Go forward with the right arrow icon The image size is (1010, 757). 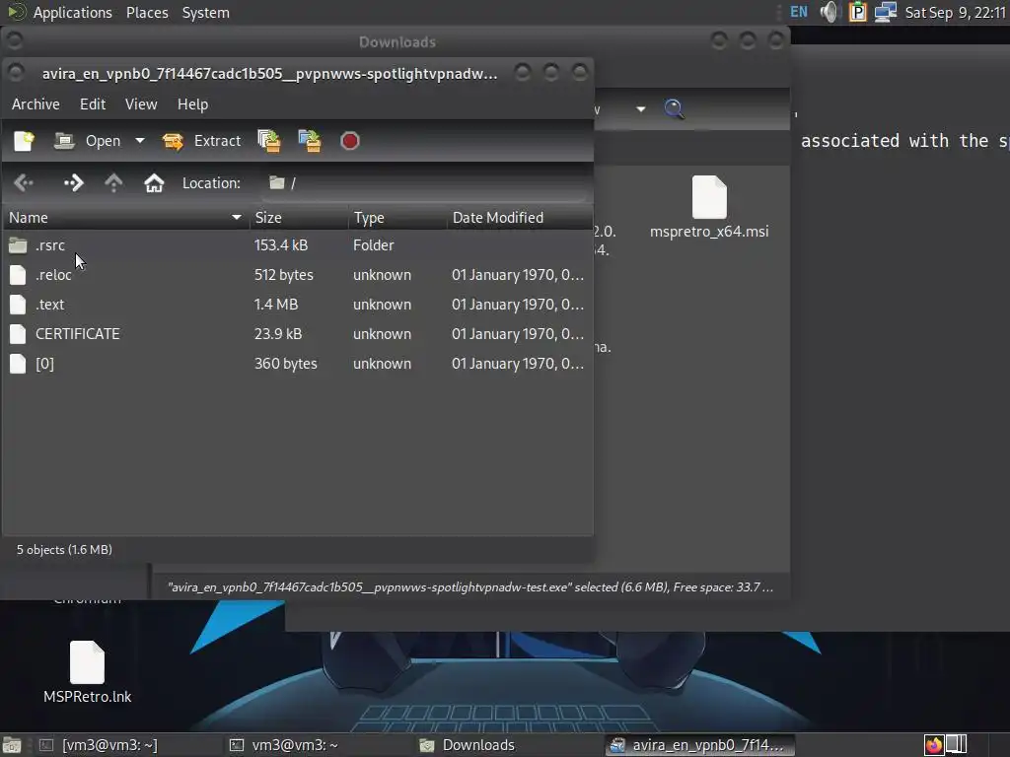tap(73, 183)
